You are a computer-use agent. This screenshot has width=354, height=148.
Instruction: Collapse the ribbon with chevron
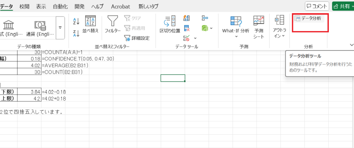(352, 45)
